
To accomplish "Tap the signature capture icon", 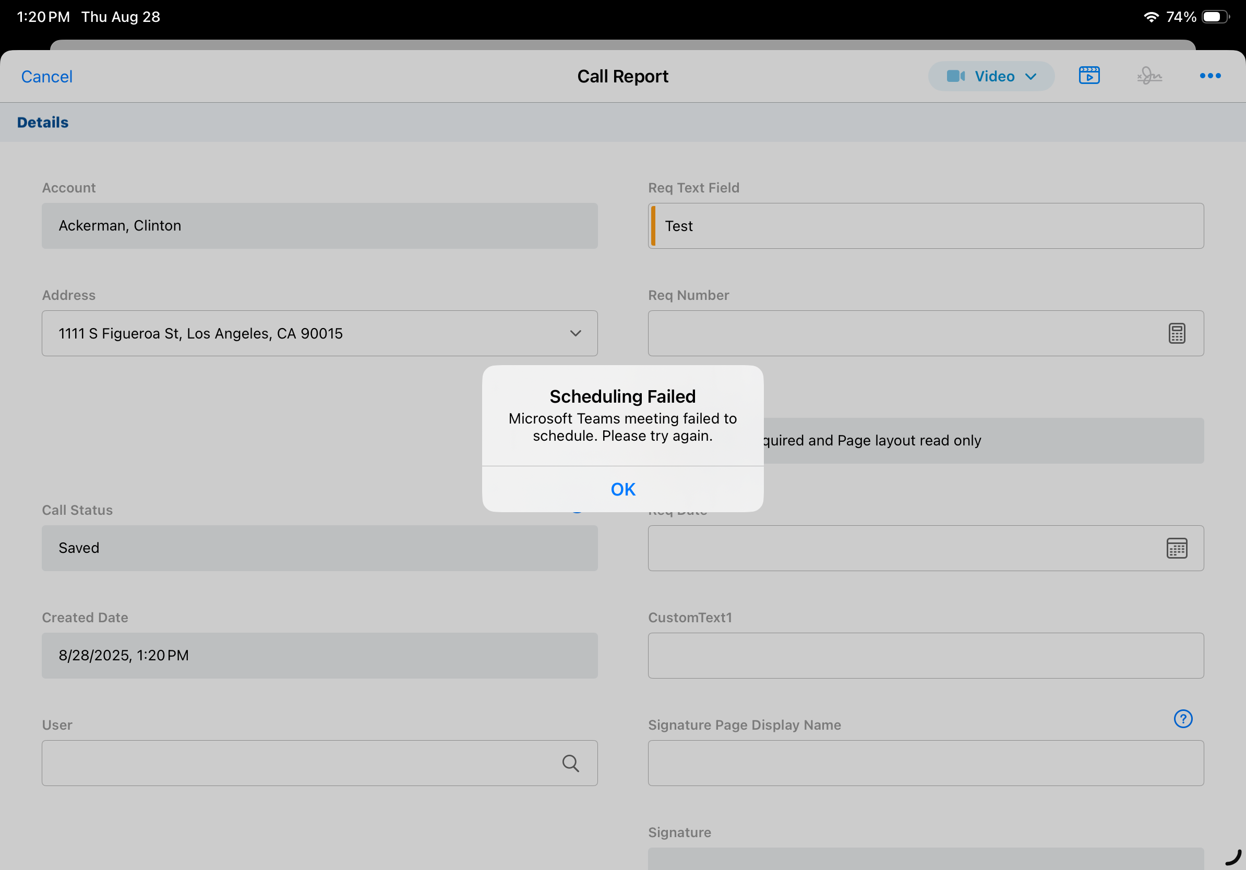I will pyautogui.click(x=1149, y=76).
